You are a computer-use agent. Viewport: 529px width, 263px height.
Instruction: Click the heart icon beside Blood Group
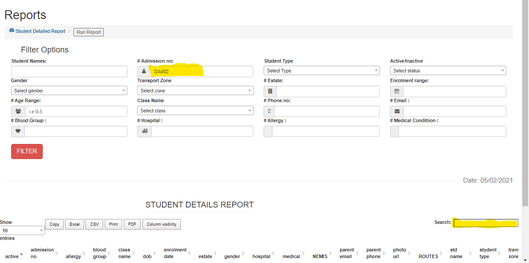click(x=18, y=131)
